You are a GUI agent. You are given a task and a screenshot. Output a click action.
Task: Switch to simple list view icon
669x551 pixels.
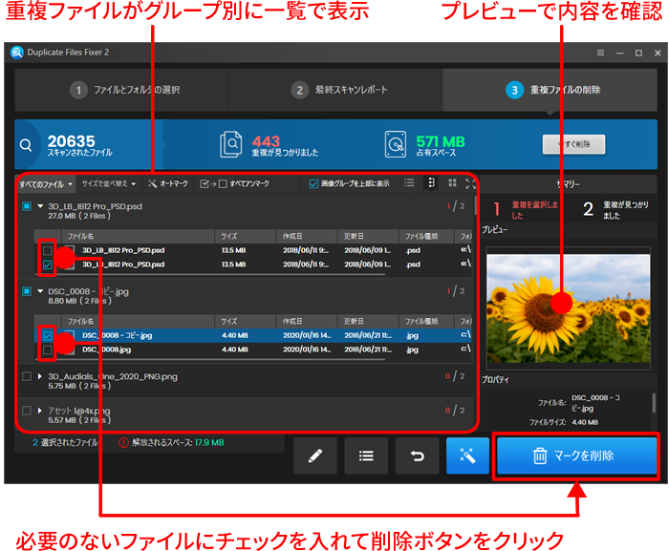coord(409,183)
